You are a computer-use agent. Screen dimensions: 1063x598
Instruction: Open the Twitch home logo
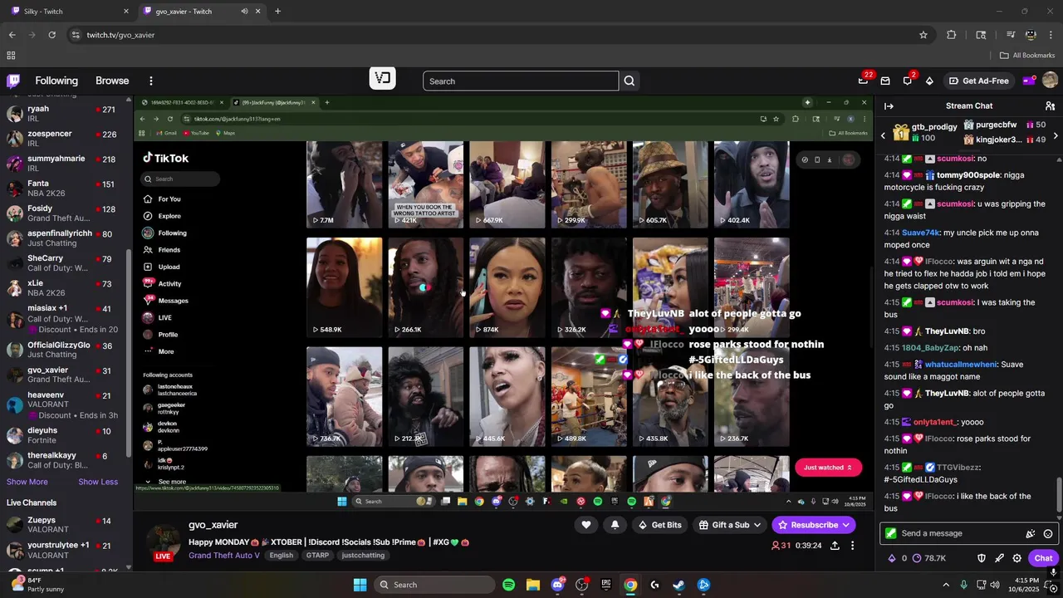(13, 81)
